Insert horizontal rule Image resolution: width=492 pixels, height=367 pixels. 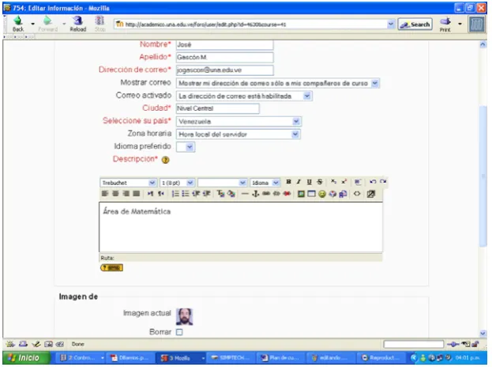[245, 194]
